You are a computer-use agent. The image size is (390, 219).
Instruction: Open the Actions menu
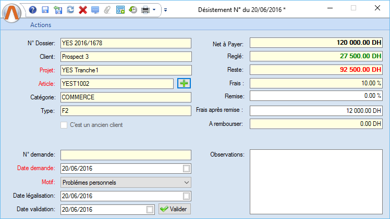point(41,25)
